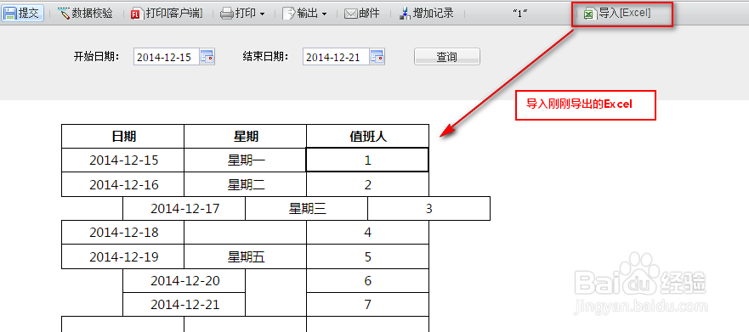Select the 星期一 cell
Image resolution: width=749 pixels, height=332 pixels.
tap(245, 160)
